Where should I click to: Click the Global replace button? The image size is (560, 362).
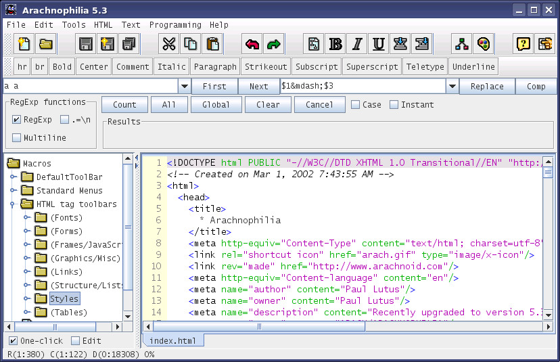click(x=216, y=105)
